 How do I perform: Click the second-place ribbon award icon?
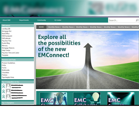click(x=4, y=91)
